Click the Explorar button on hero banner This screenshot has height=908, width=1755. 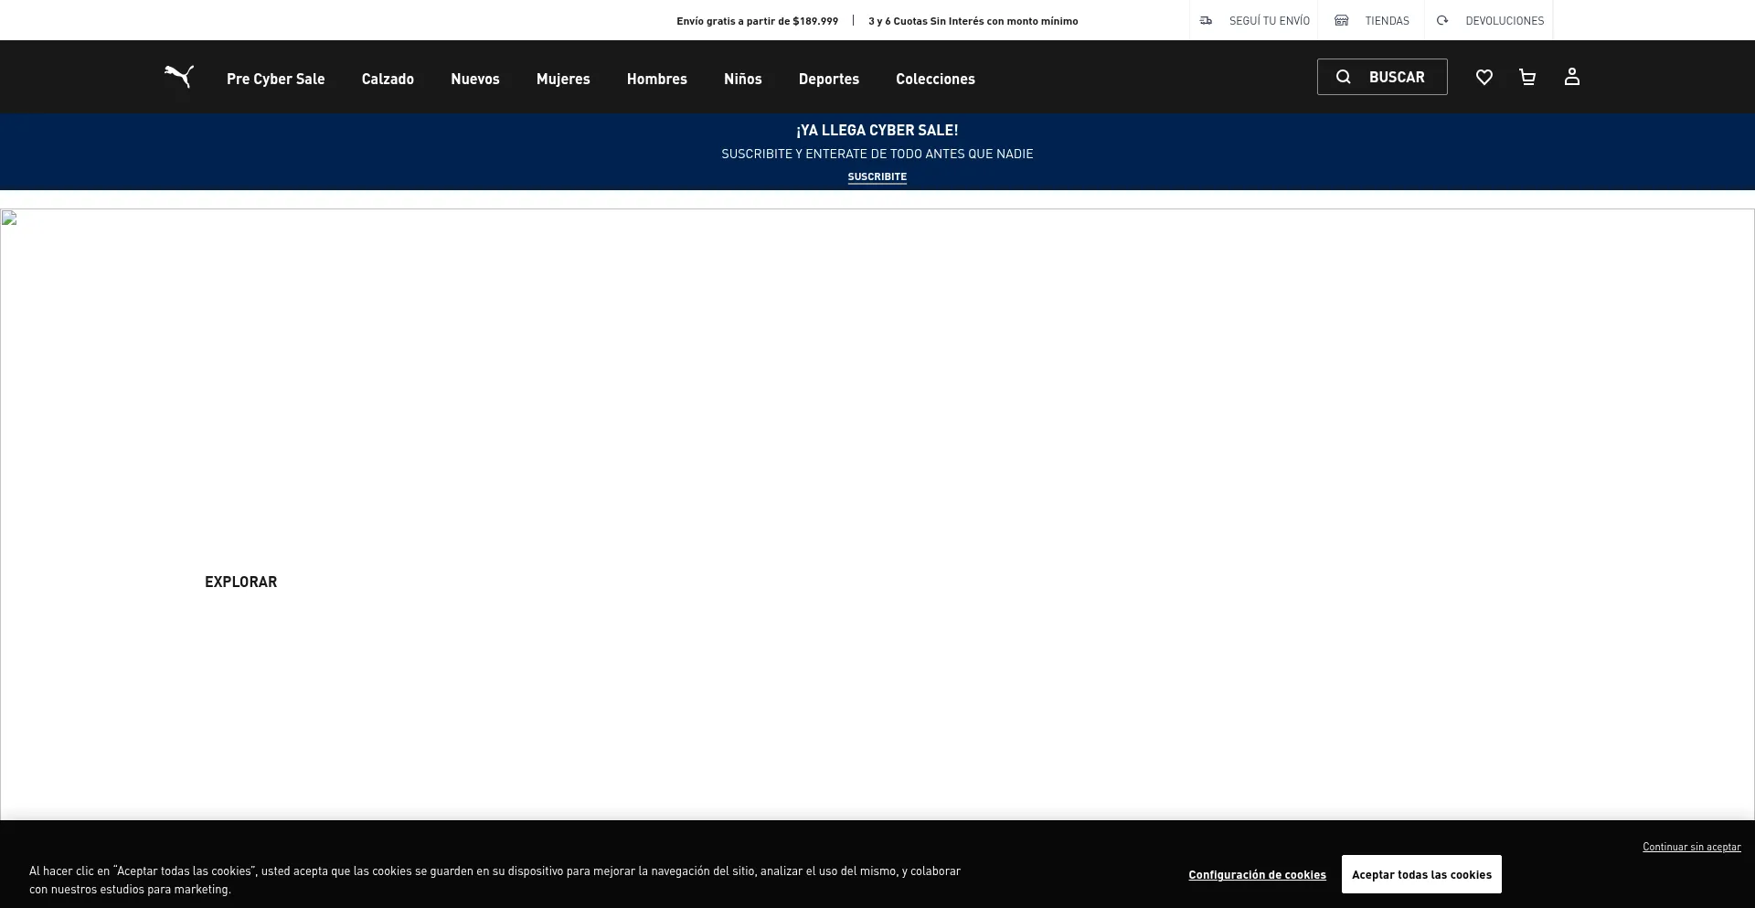click(x=240, y=582)
